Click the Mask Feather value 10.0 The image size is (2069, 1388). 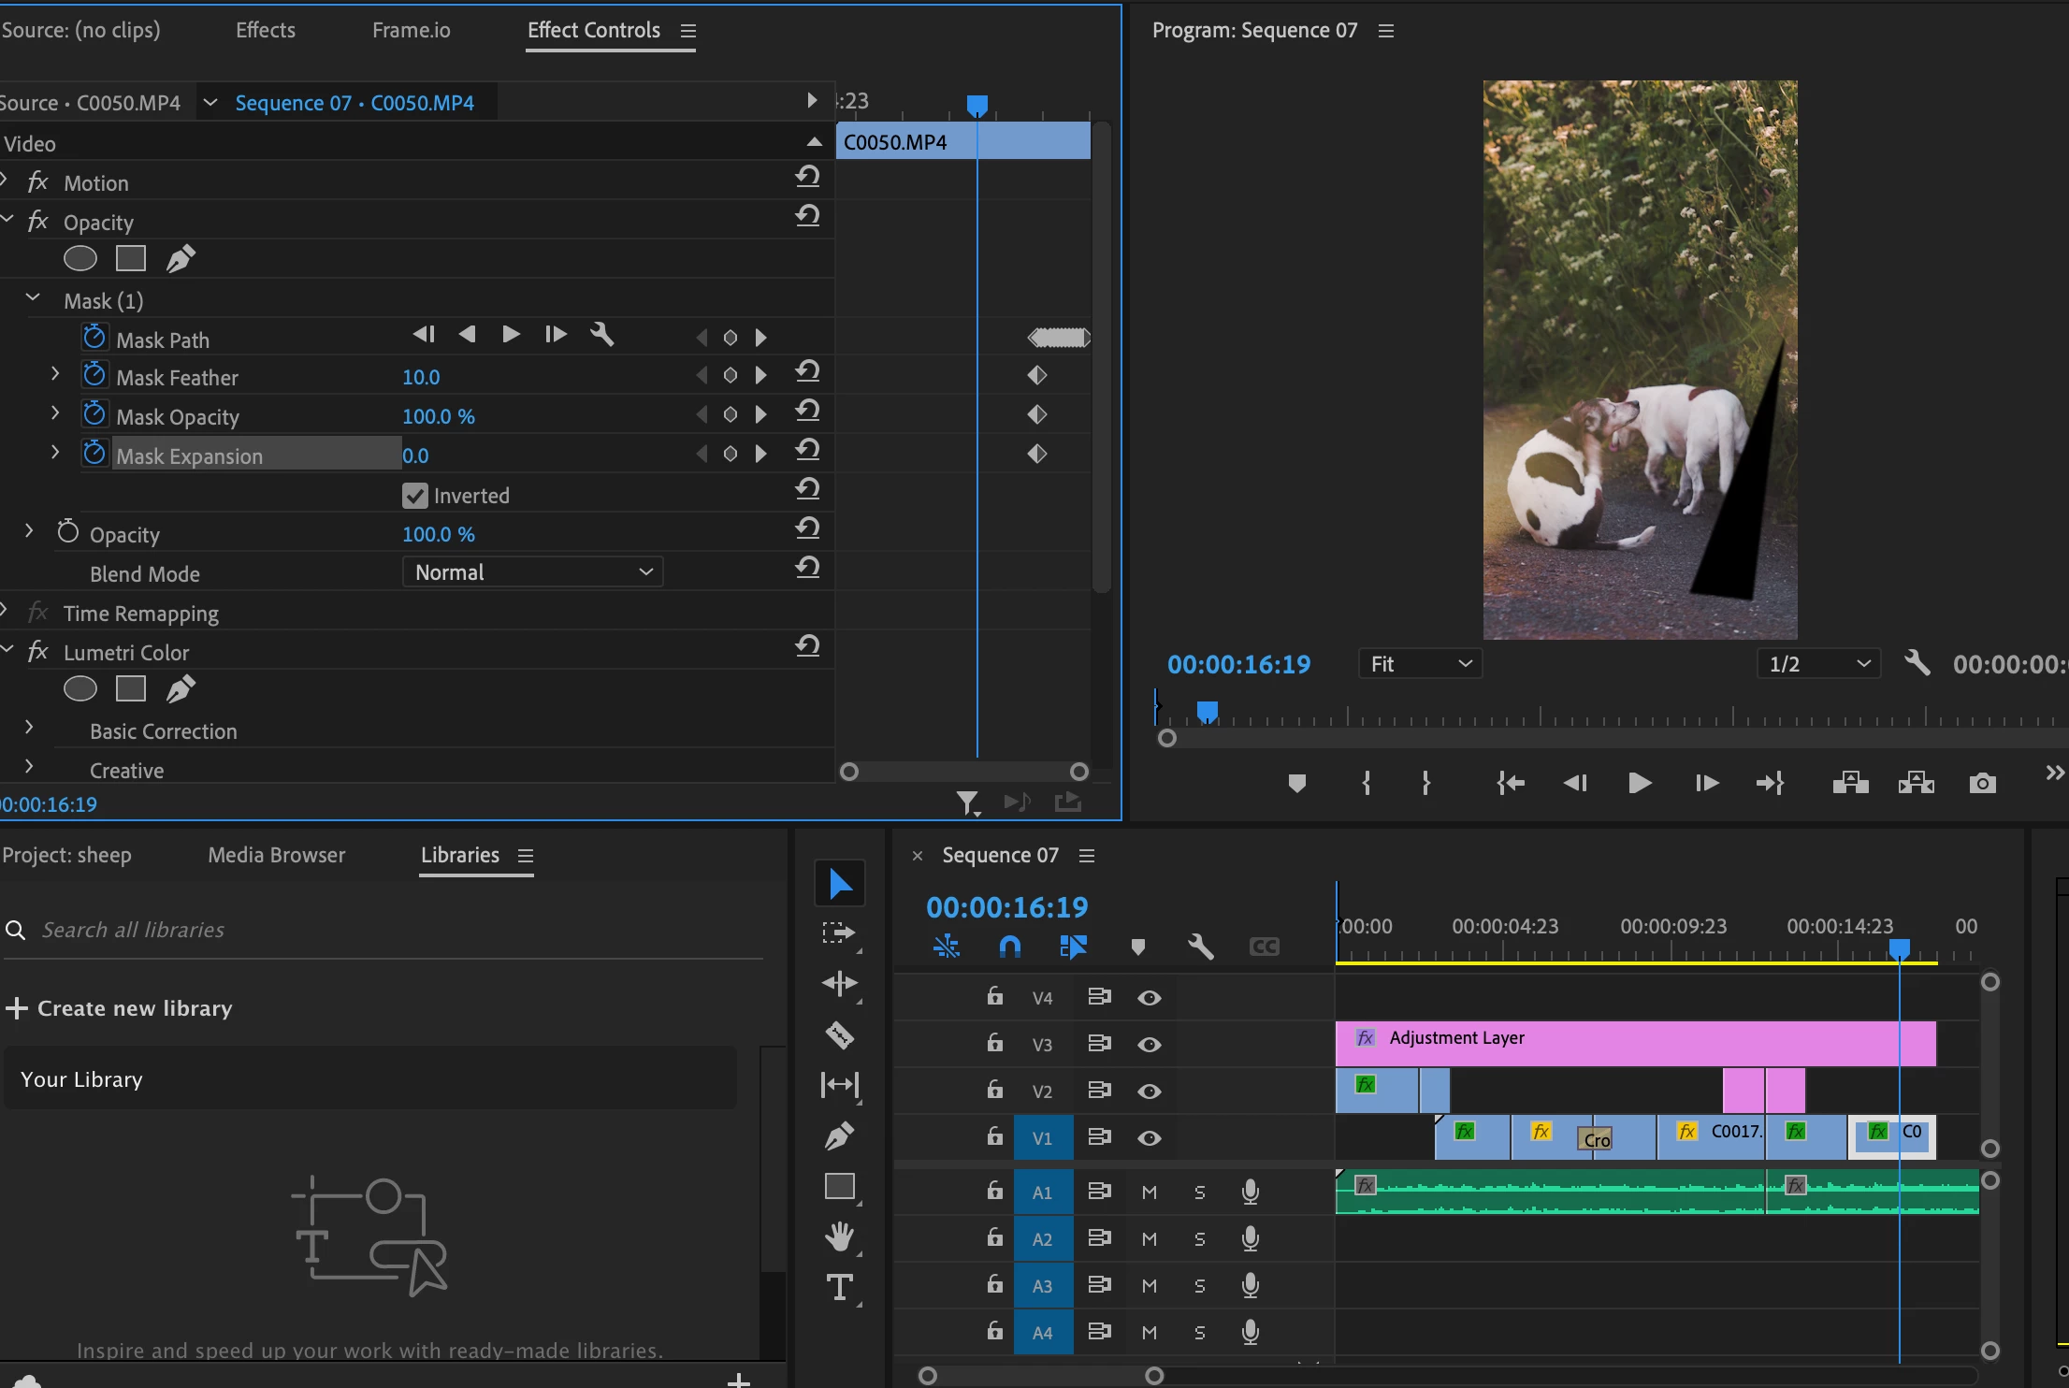point(421,377)
